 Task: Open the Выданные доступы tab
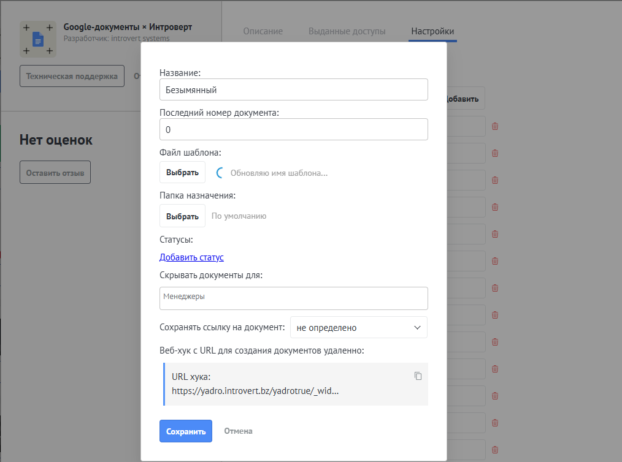[347, 31]
